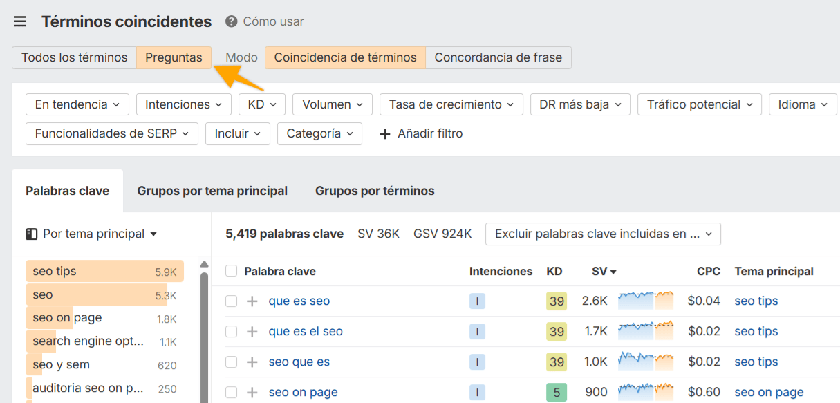Select 'auditoria seo on p...' sidebar topic
This screenshot has height=403, width=840.
105,389
